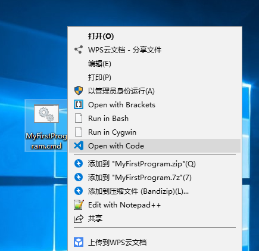The image size is (259, 251).
Task: Select 打印(P) to print the file
Action: pyautogui.click(x=155, y=78)
